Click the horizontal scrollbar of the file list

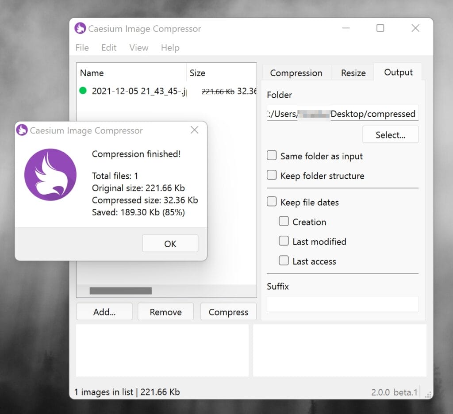point(120,291)
